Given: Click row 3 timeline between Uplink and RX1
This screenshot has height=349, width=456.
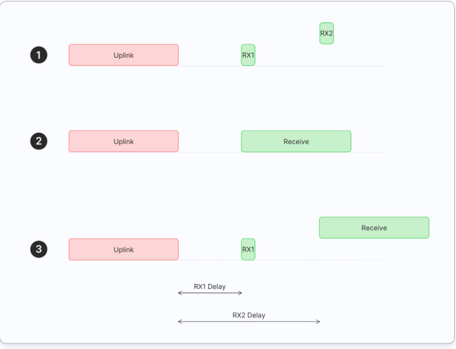Looking at the screenshot, I should click(x=209, y=260).
